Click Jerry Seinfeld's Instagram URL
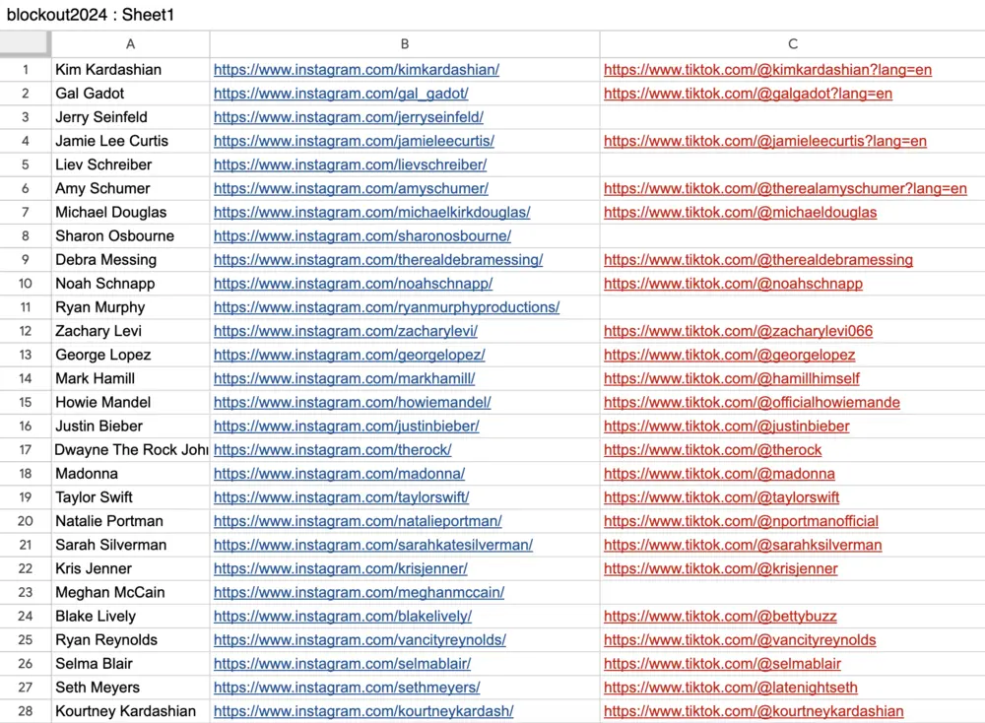The image size is (985, 723). click(348, 117)
